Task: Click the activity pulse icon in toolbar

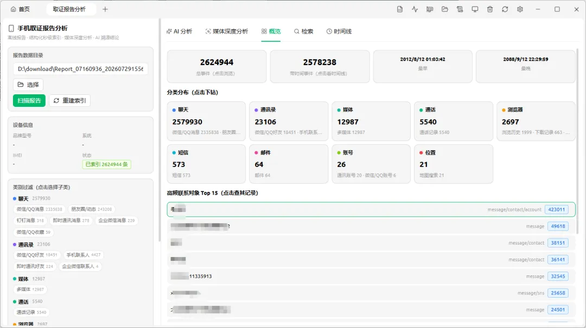Action: tap(415, 9)
